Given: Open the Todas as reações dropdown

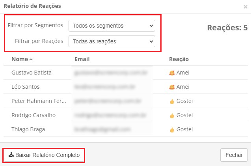Looking at the screenshot, I should click(112, 41).
